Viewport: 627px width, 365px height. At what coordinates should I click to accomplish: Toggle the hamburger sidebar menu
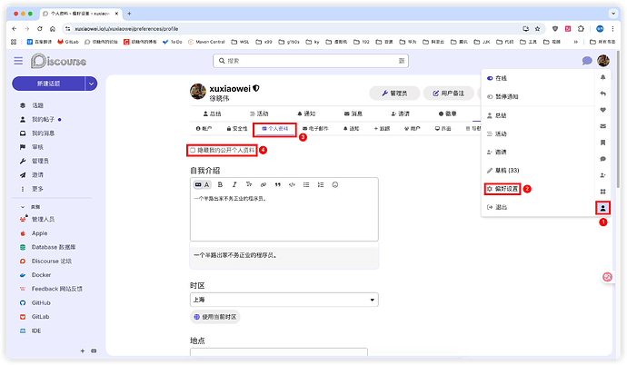click(18, 61)
